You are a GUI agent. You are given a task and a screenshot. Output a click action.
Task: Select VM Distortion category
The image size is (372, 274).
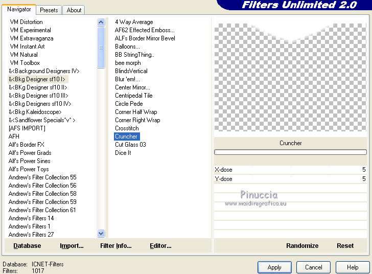(x=27, y=22)
